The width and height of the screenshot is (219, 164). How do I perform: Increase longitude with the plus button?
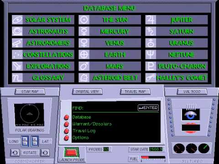click(25, 139)
